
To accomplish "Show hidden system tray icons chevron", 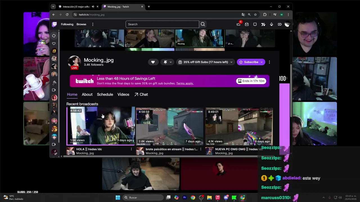I will (323, 198).
